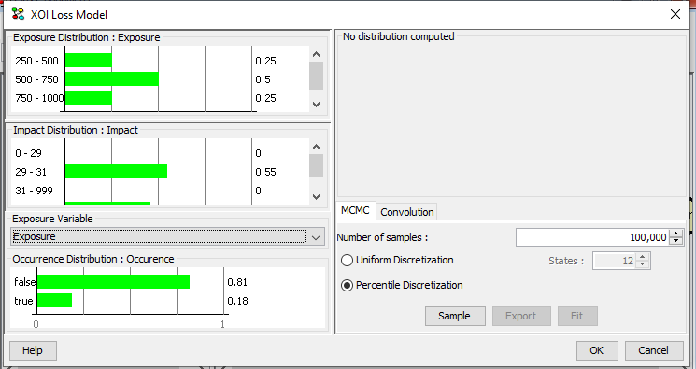Click the green bar for false occurrence
The width and height of the screenshot is (696, 369).
[x=114, y=281]
